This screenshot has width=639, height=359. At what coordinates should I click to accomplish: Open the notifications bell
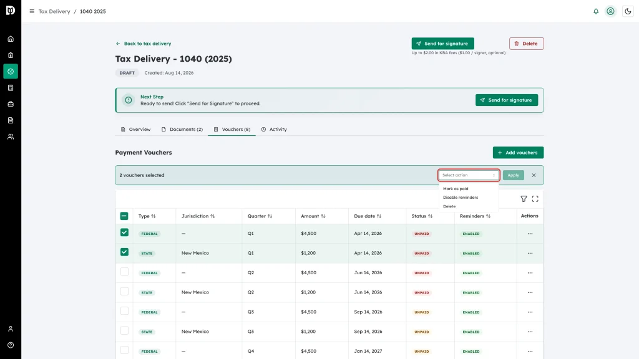point(596,11)
